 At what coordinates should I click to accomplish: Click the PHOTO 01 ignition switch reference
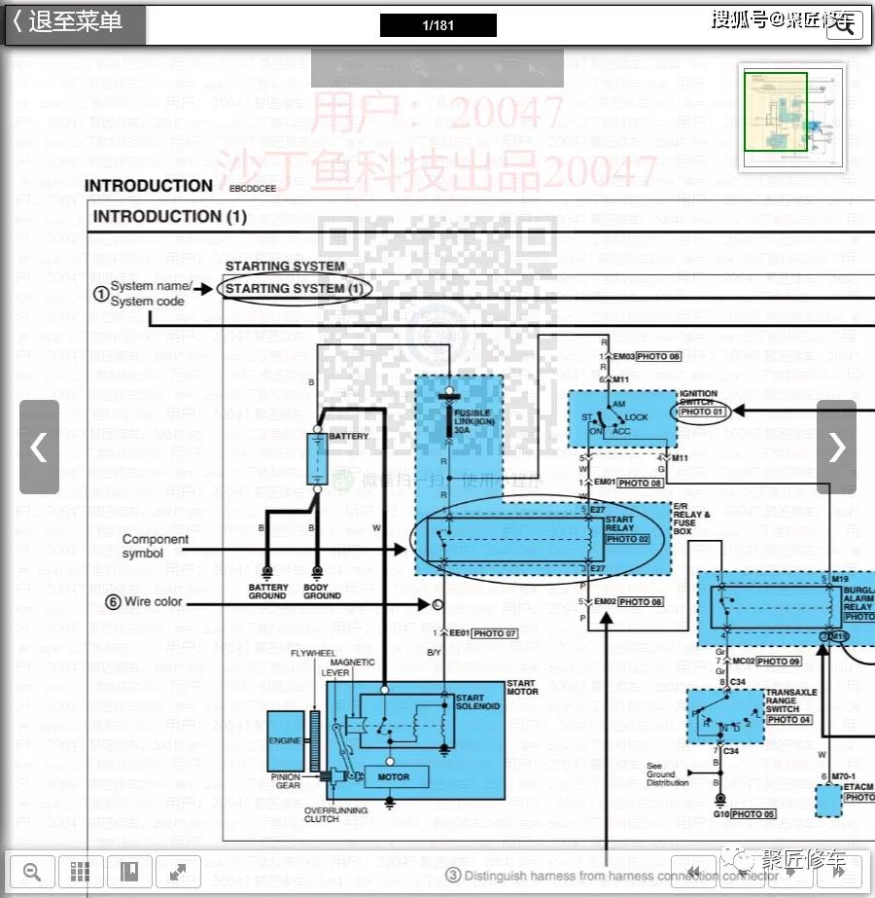pos(703,413)
